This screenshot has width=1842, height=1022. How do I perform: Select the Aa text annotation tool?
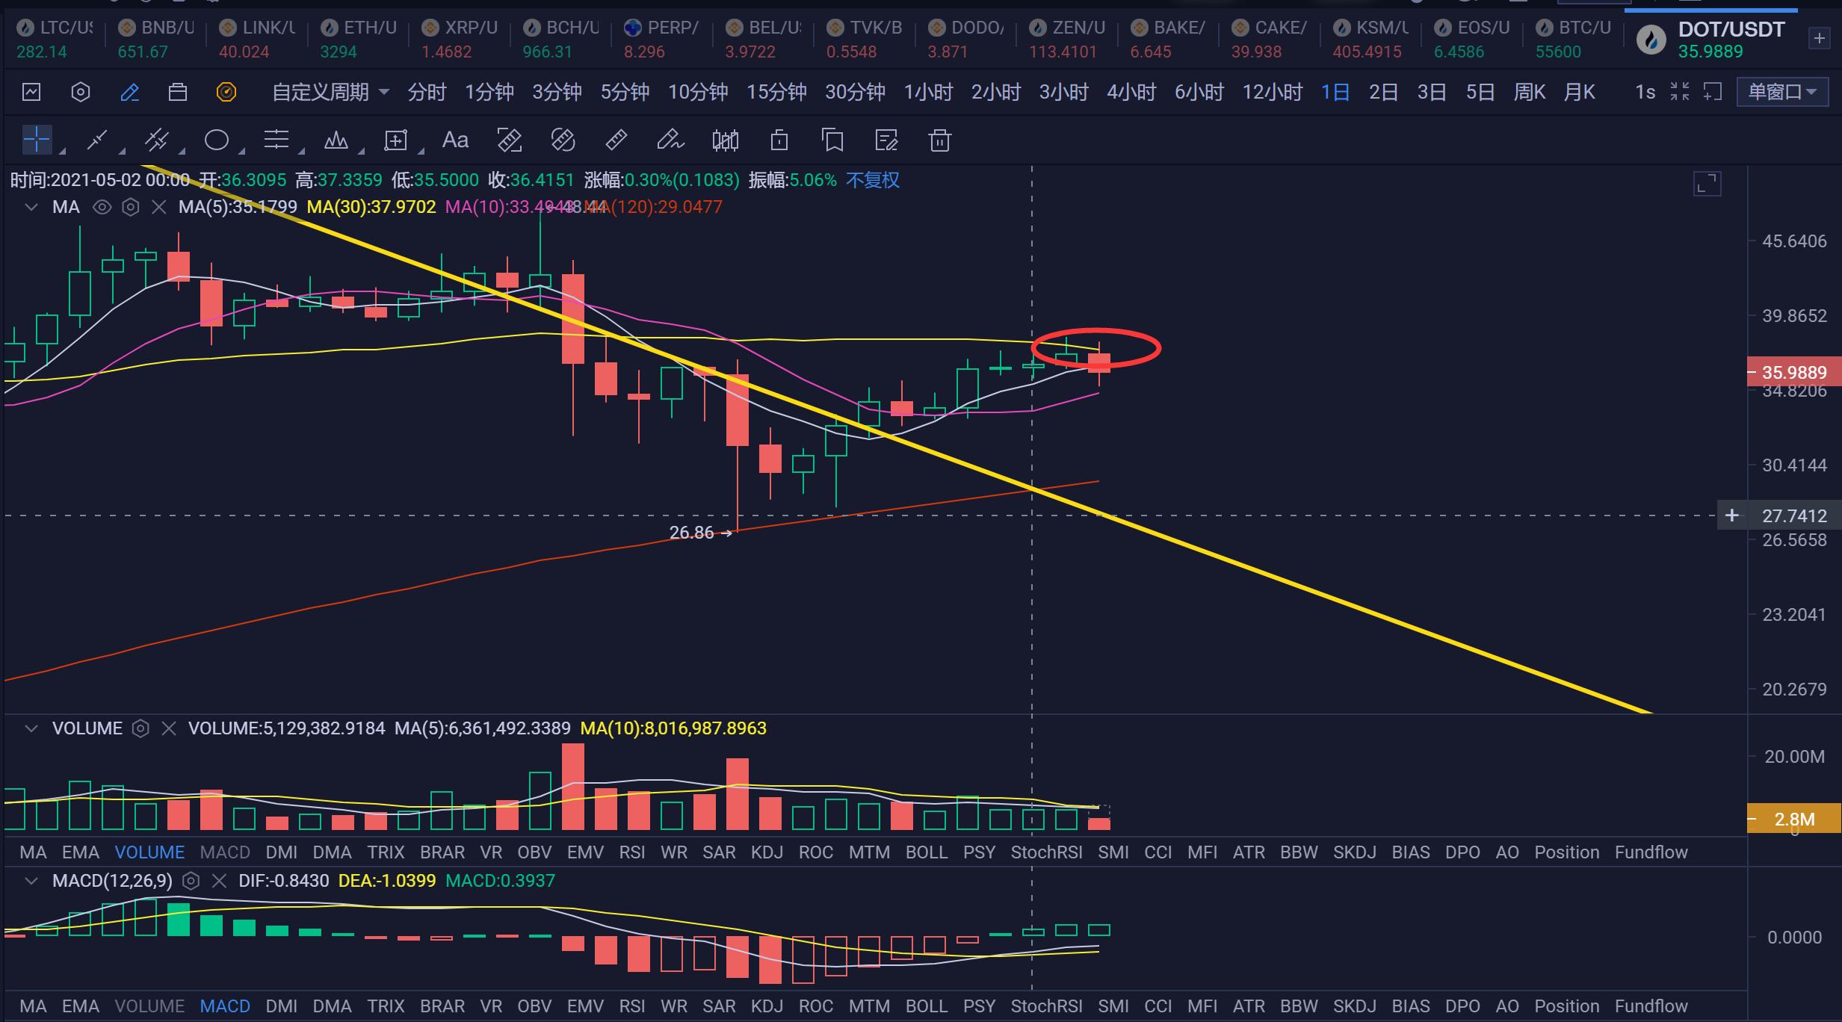click(455, 140)
